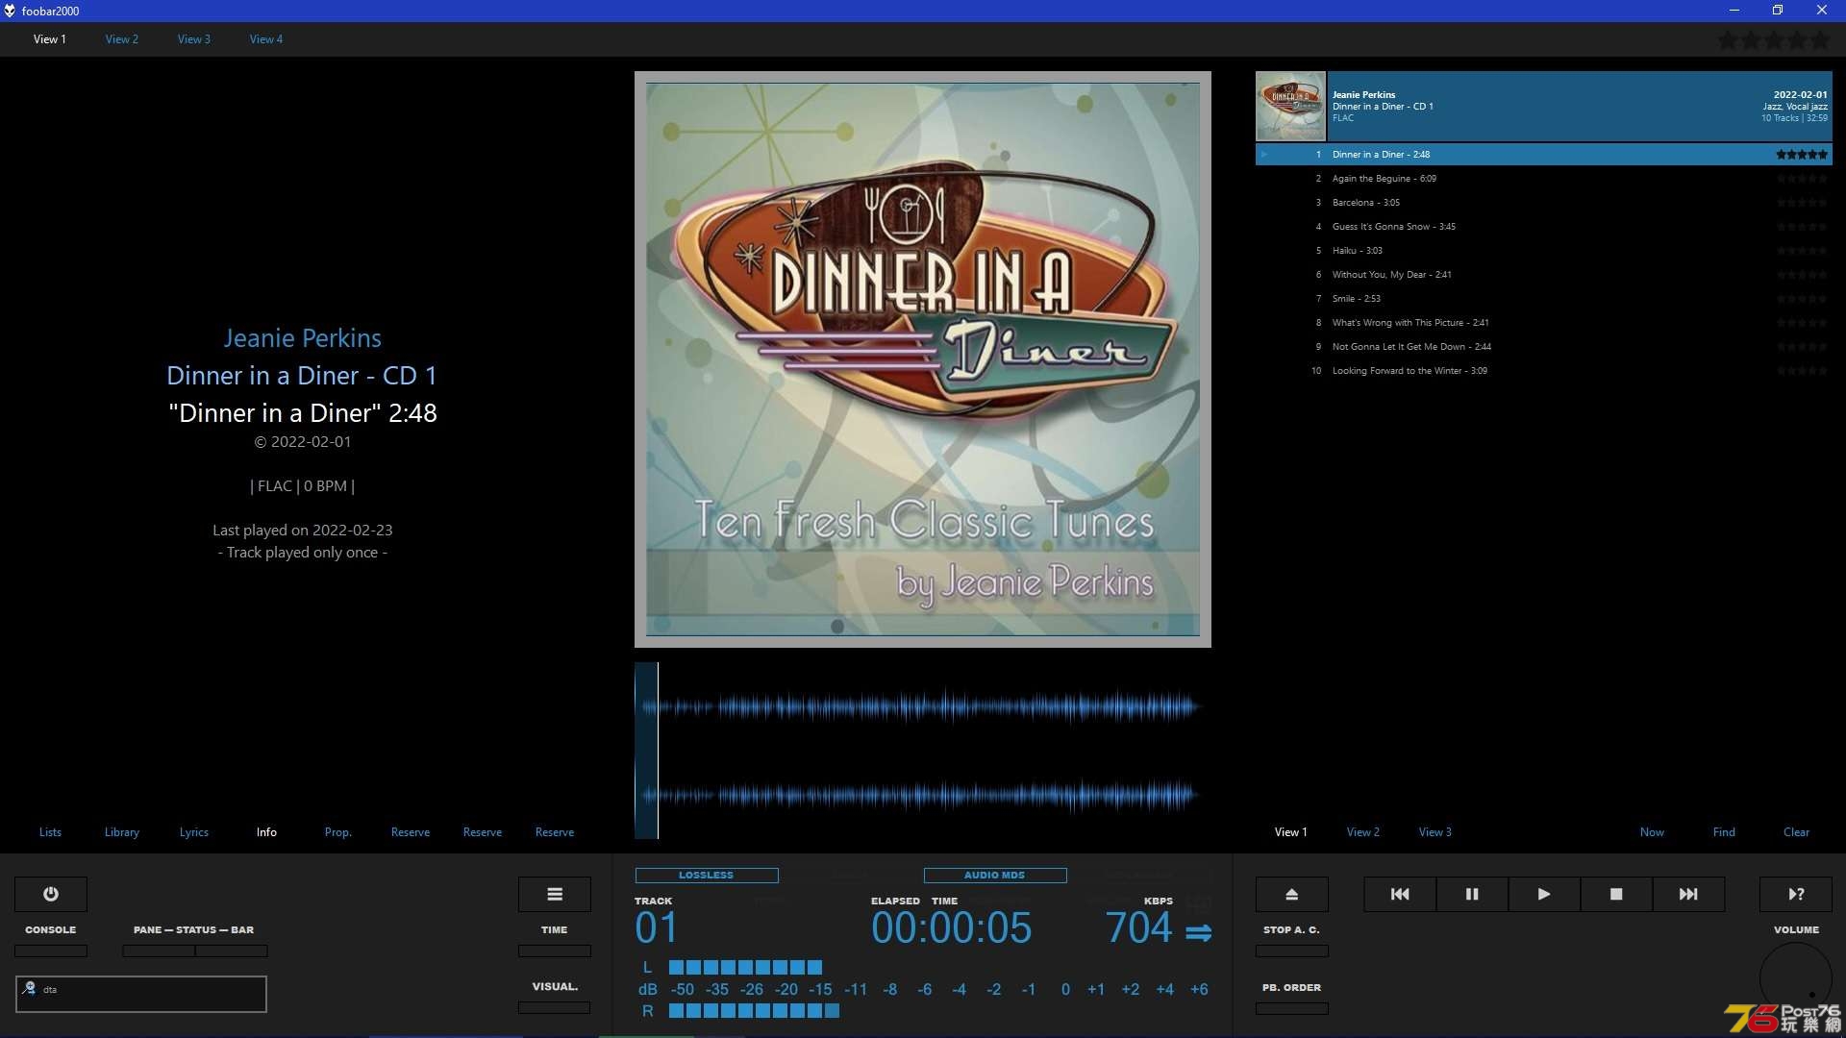Click the elapsed time display 00:00:05
The image size is (1846, 1038).
951,928
